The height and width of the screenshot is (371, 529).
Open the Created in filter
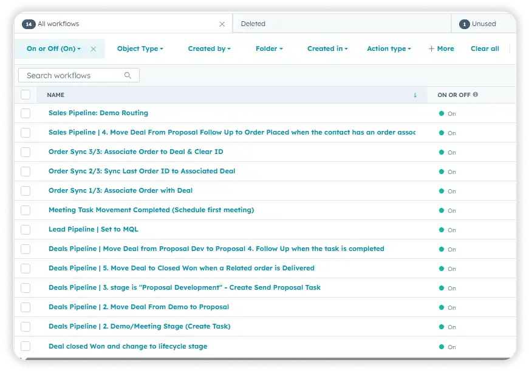(327, 48)
